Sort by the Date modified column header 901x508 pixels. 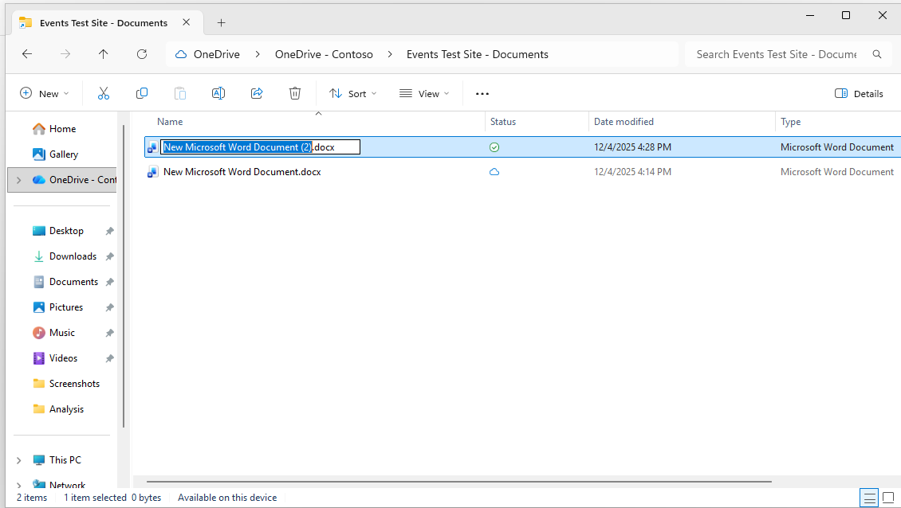624,122
